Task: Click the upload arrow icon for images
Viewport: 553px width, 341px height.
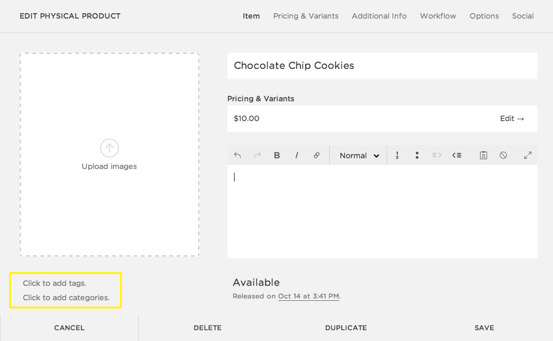Action: tap(110, 148)
